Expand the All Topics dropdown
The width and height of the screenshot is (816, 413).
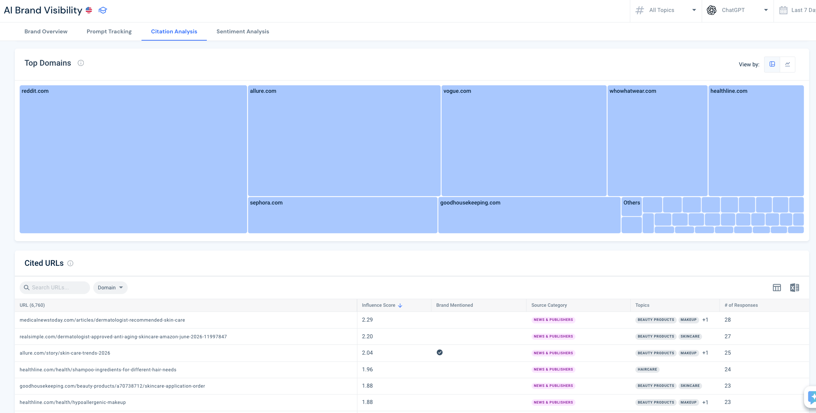point(666,10)
